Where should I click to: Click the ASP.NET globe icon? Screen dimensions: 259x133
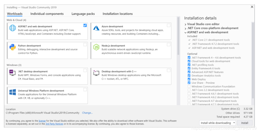(x=13, y=28)
